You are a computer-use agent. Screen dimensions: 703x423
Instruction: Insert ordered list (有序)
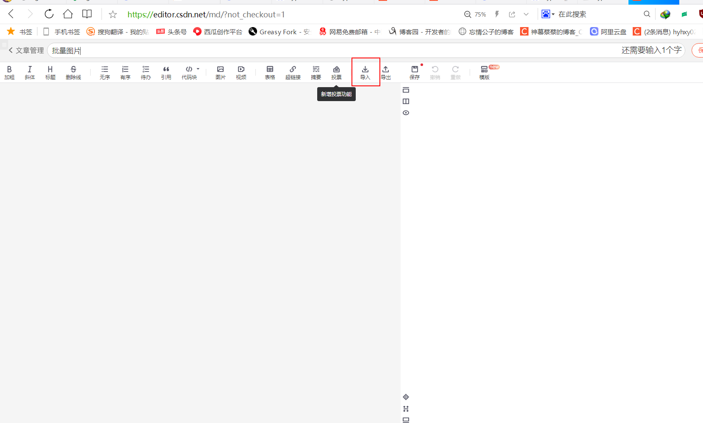pos(125,72)
